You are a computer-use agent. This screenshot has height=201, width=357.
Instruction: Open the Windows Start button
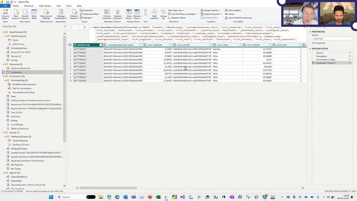point(51,197)
